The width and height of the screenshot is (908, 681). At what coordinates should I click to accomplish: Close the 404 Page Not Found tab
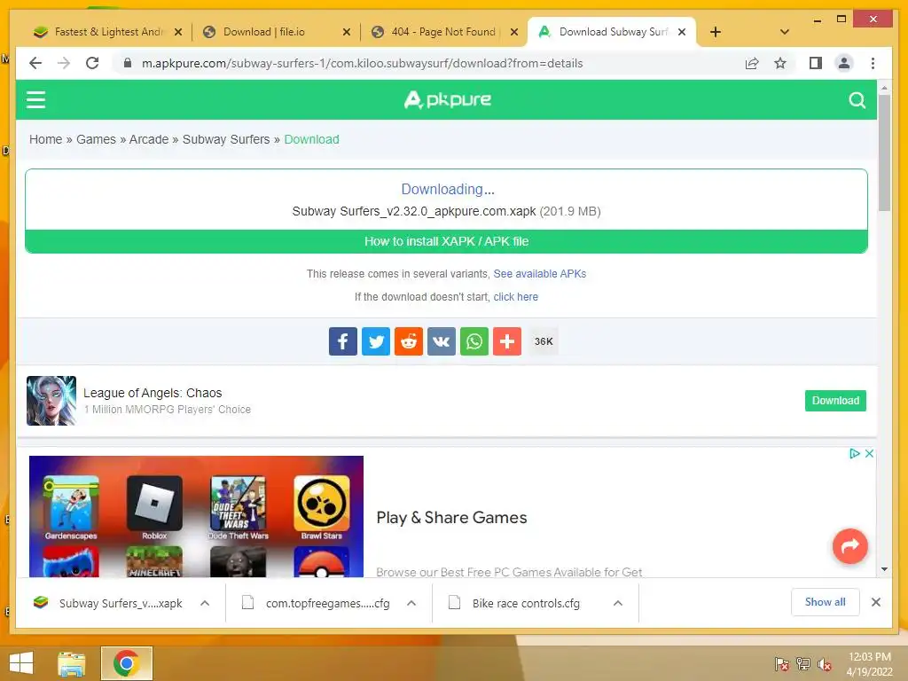tap(513, 32)
